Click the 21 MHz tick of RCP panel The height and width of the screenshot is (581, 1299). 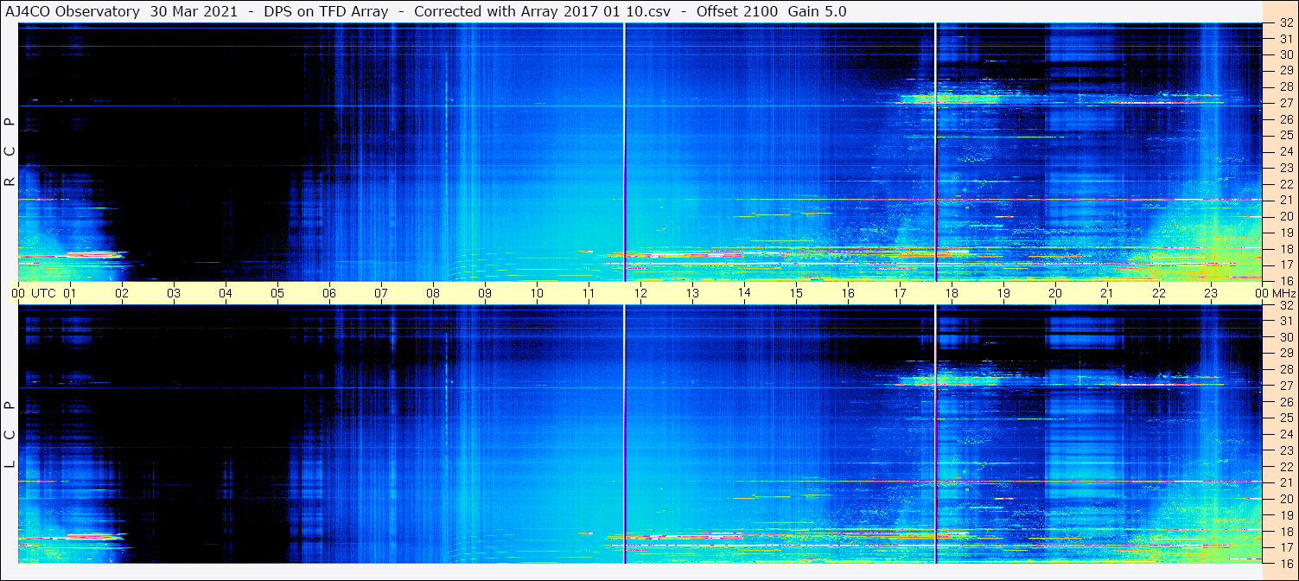pyautogui.click(x=1285, y=200)
